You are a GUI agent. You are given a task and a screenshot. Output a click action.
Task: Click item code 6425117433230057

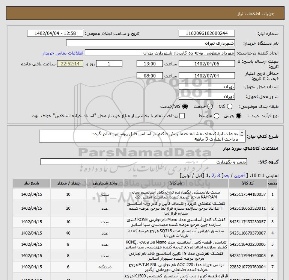point(248,222)
